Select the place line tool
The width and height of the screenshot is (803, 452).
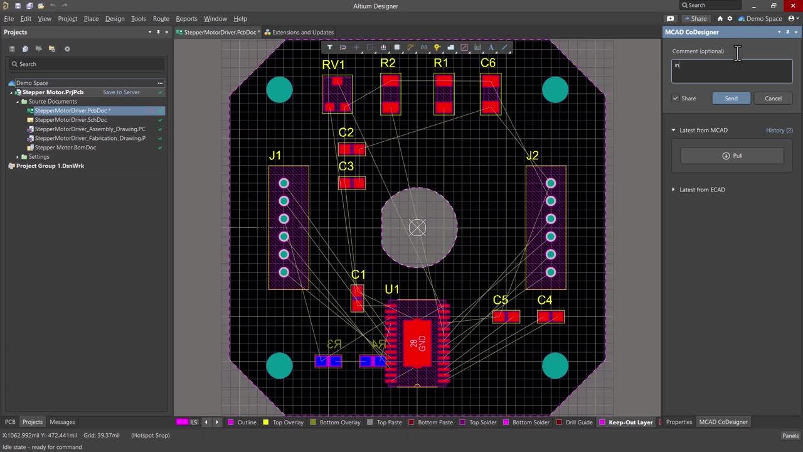point(504,47)
